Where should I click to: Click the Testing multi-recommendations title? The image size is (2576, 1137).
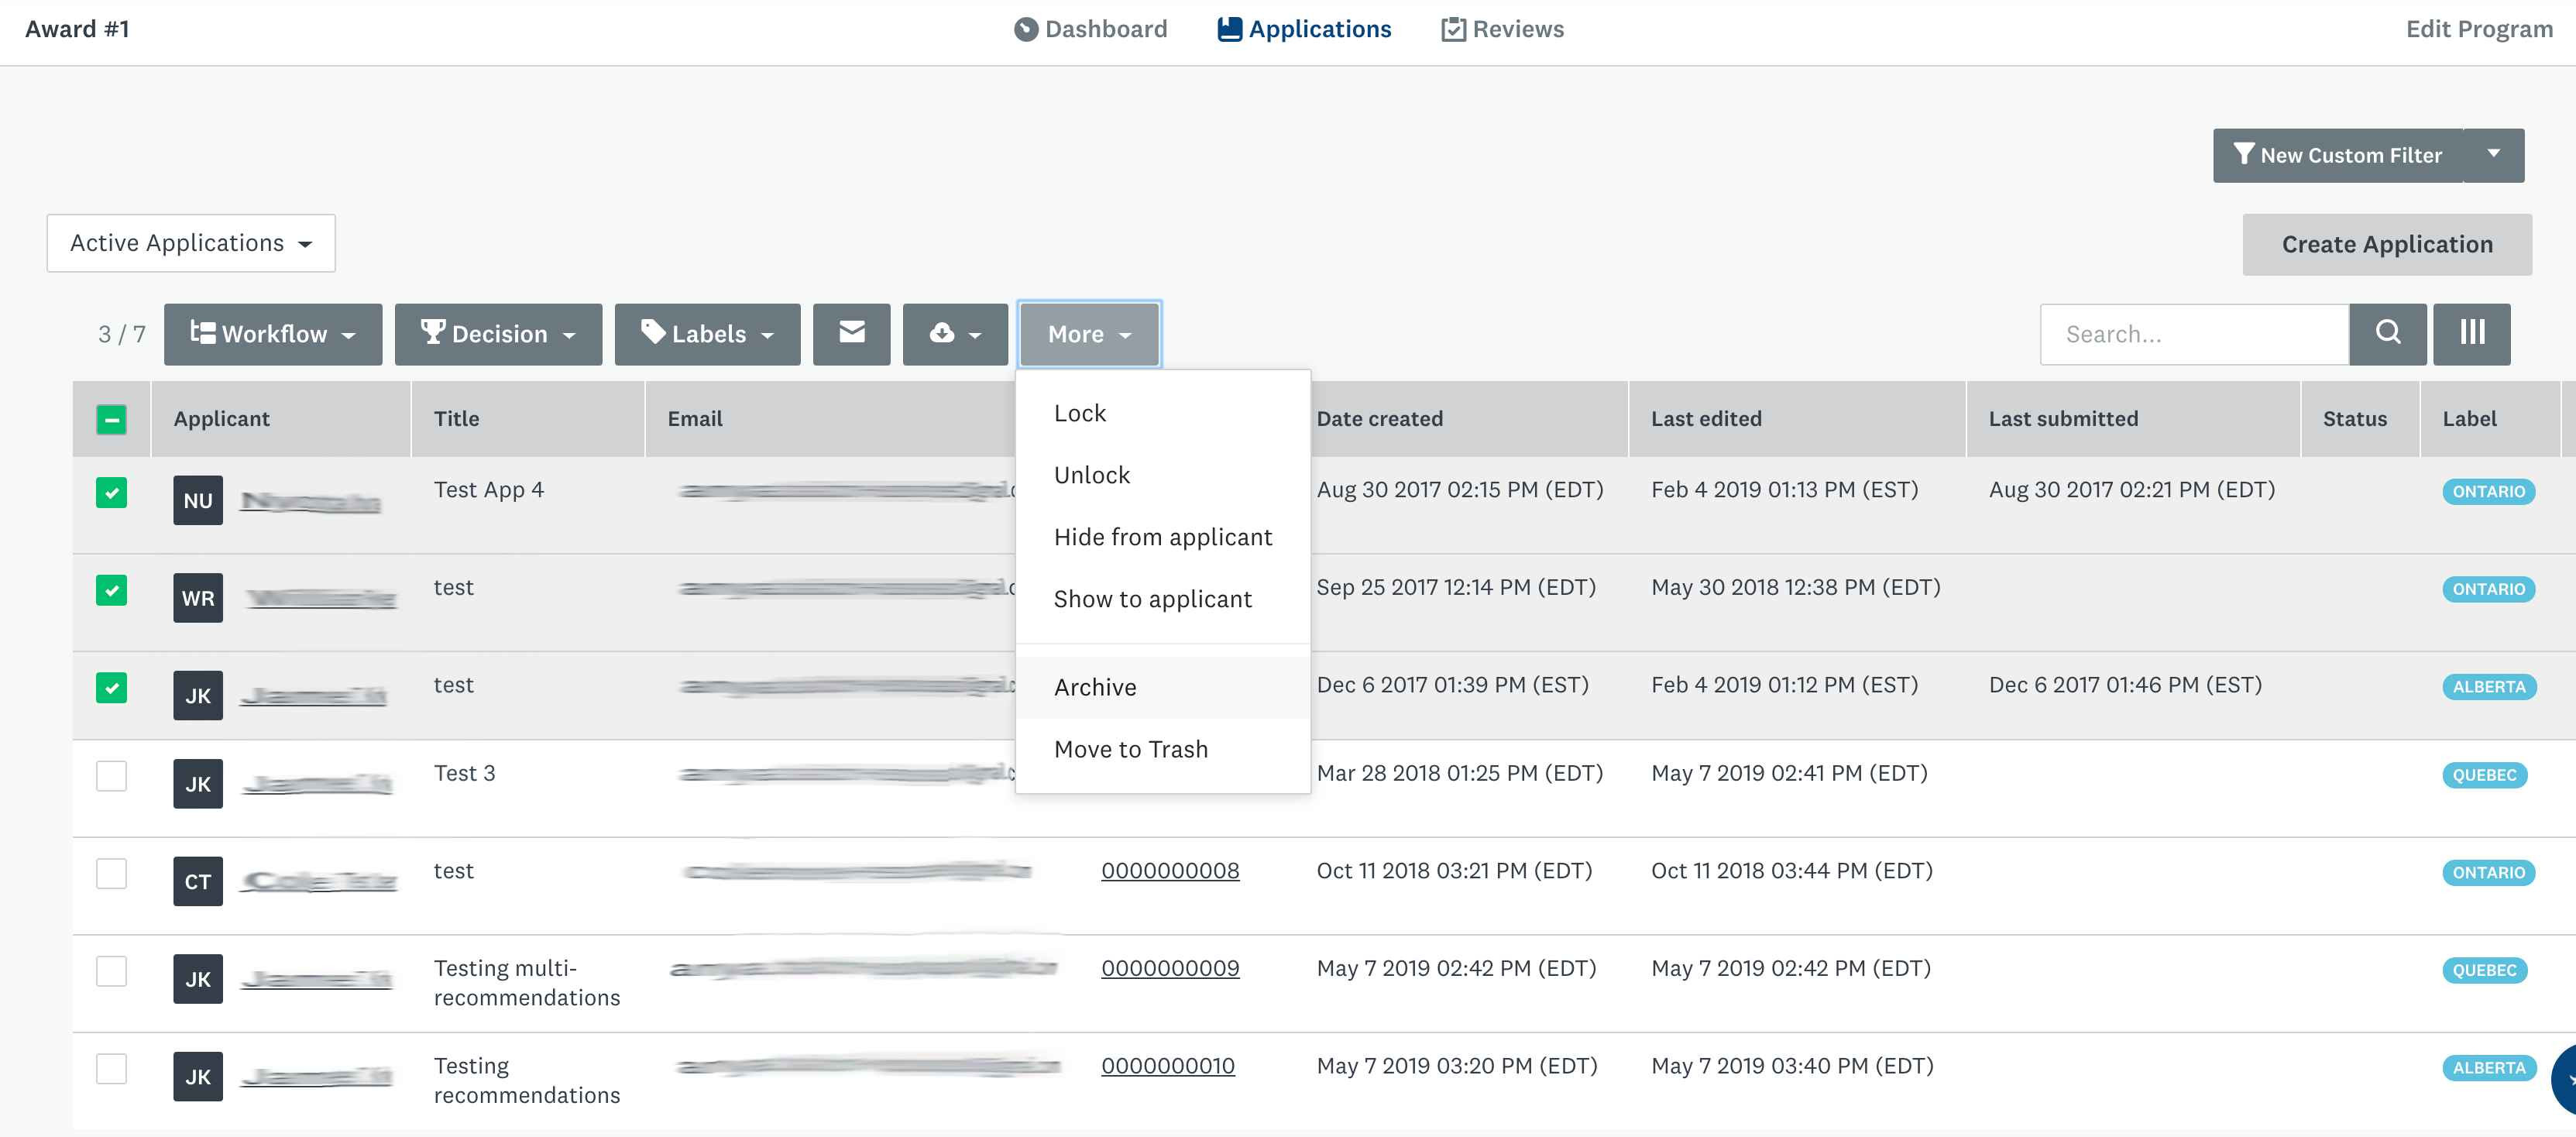[526, 983]
